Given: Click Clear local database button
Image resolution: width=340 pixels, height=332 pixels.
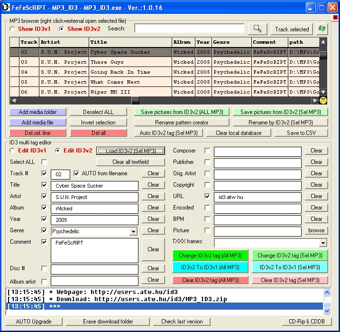Looking at the screenshot, I should coord(239,133).
